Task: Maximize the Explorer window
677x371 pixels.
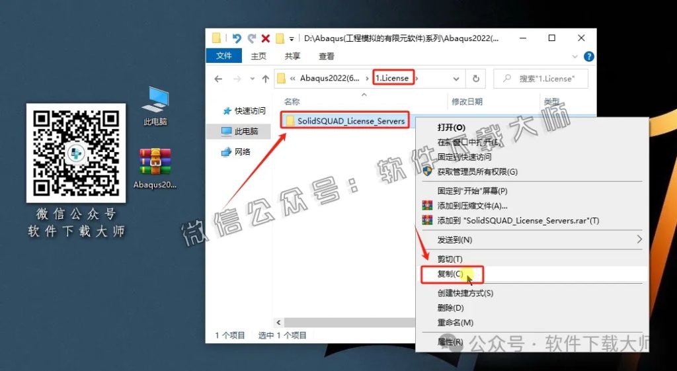Action: pos(552,38)
